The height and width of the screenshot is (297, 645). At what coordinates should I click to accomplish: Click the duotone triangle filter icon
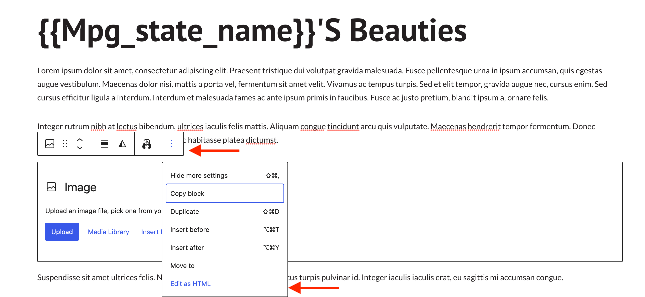coord(122,144)
